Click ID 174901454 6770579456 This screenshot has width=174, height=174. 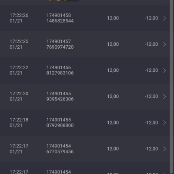point(60,149)
